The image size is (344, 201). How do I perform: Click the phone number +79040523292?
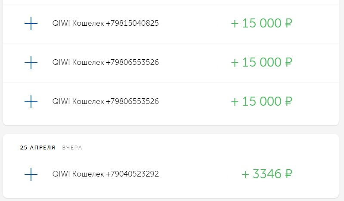click(132, 174)
